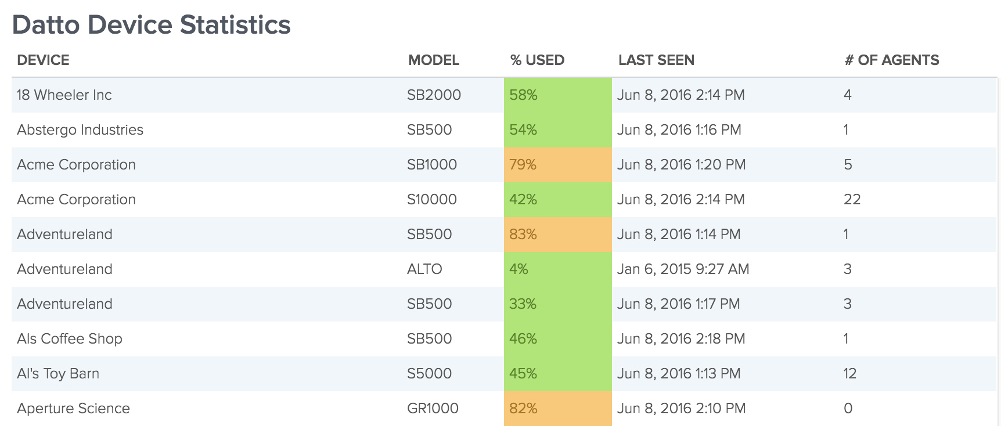Open the Adventureland ALTO model entry

coord(424,269)
